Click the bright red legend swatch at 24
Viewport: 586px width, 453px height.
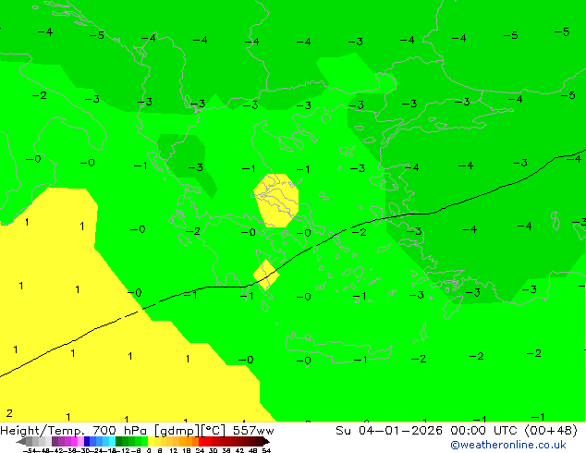[x=201, y=441]
